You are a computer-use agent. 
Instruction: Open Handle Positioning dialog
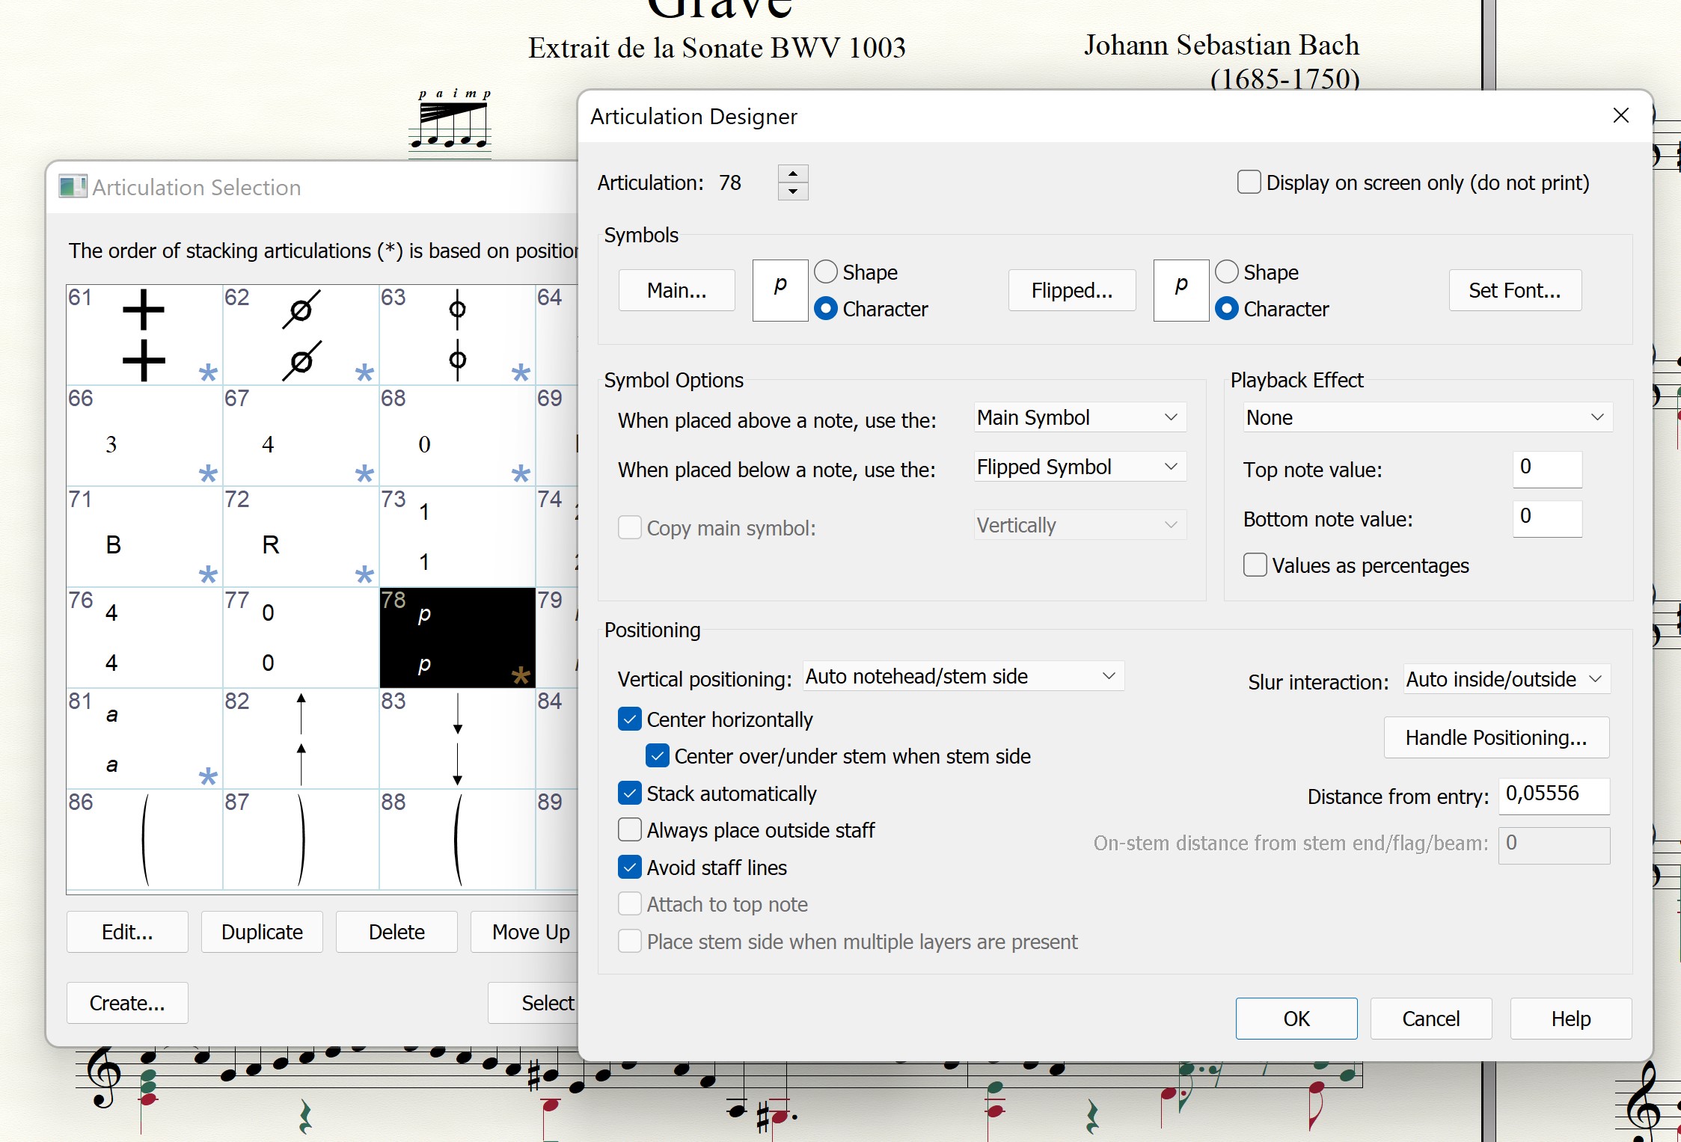coord(1495,737)
